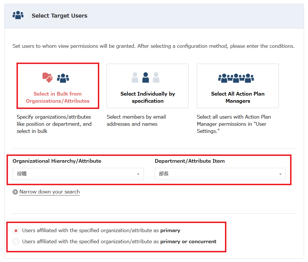Choose 'Select in Bulk from Organizations/Attributes' option
The height and width of the screenshot is (262, 308).
(x=58, y=97)
